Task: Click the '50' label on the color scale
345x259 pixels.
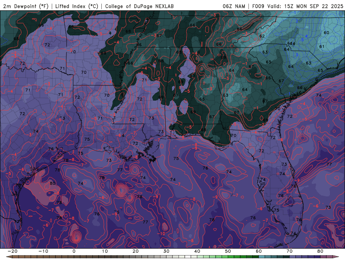Action: (x=228, y=251)
